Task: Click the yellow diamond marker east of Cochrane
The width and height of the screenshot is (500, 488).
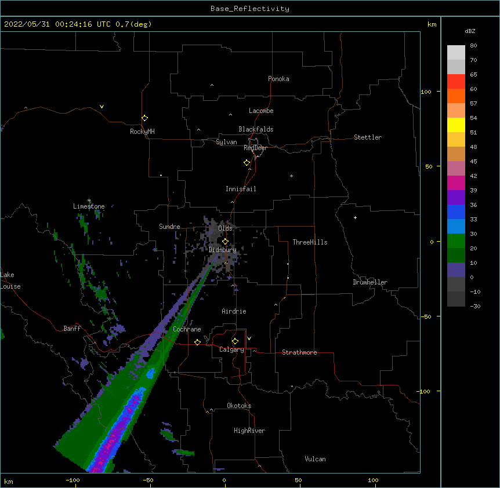Action: point(197,342)
